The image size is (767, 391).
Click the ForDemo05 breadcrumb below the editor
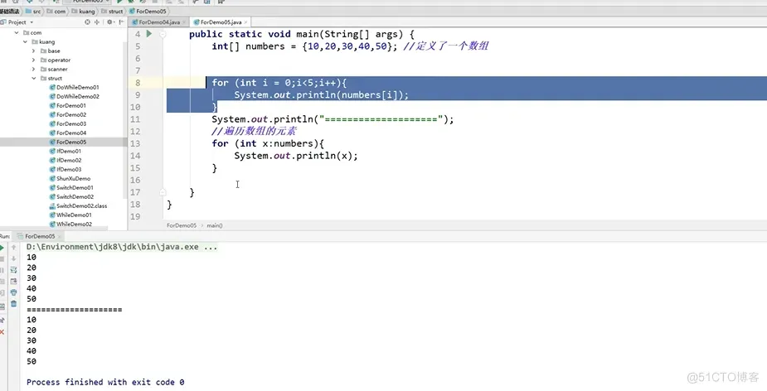pyautogui.click(x=182, y=225)
